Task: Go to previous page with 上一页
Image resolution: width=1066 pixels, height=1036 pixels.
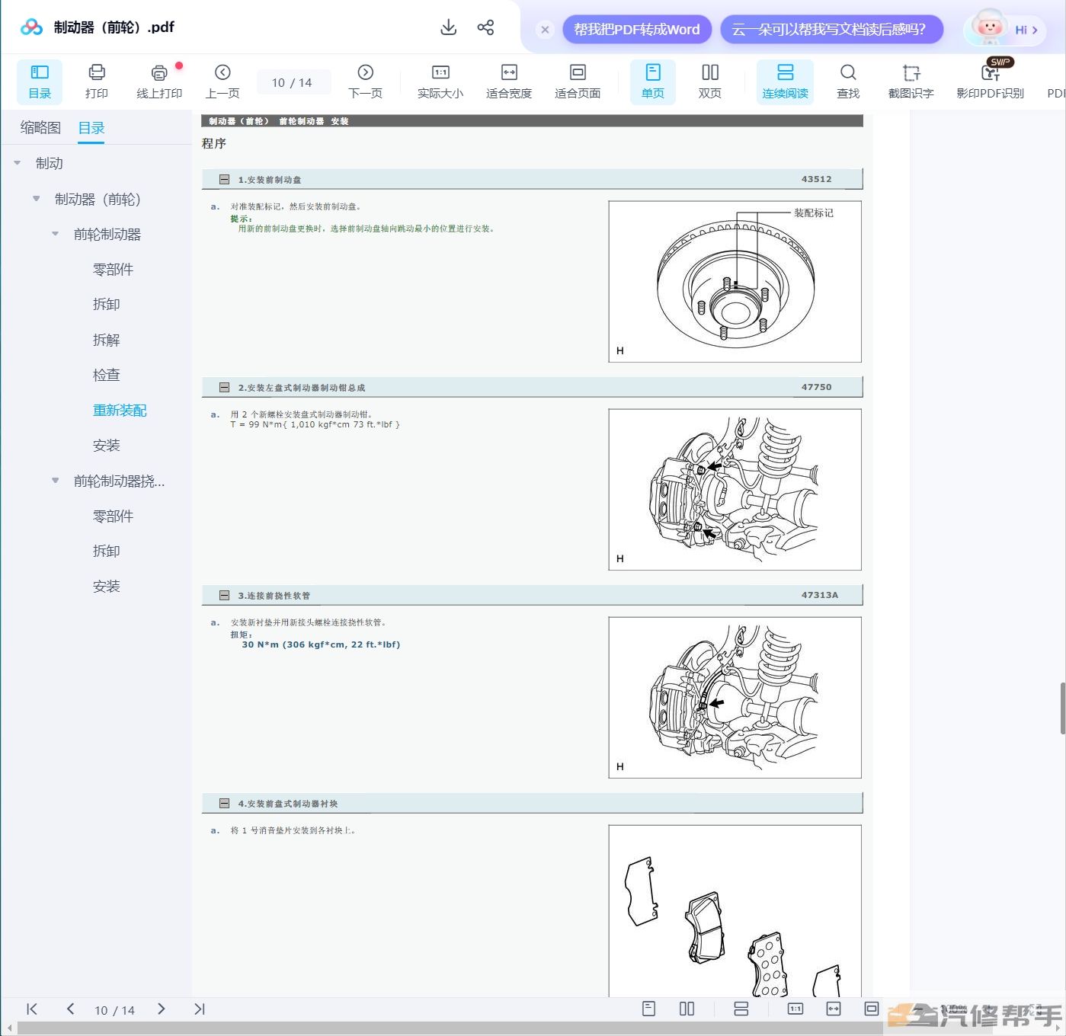Action: [222, 82]
